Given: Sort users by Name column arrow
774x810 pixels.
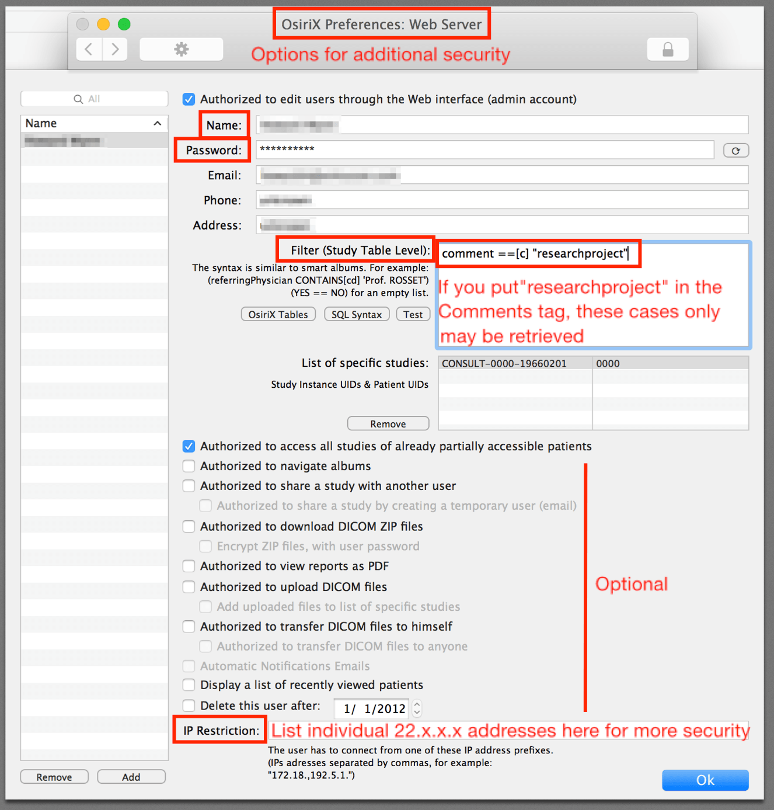Looking at the screenshot, I should tap(158, 123).
